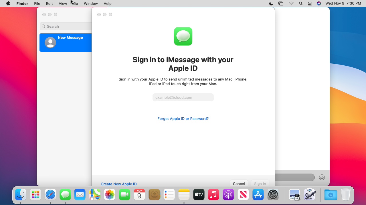The image size is (366, 205).
Task: Open the Help menu
Action: click(108, 3)
